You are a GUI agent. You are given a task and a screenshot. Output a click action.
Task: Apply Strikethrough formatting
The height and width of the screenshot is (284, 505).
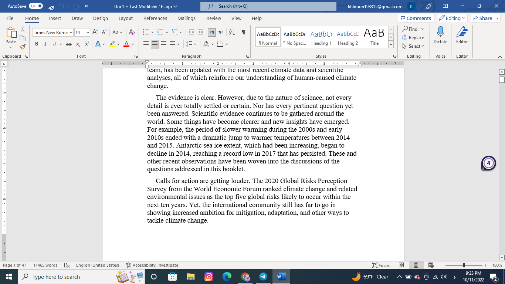point(68,44)
